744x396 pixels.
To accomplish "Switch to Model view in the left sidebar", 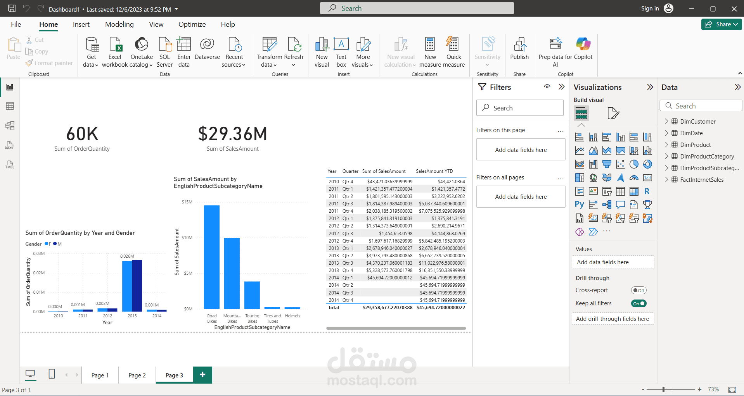I will coord(9,126).
